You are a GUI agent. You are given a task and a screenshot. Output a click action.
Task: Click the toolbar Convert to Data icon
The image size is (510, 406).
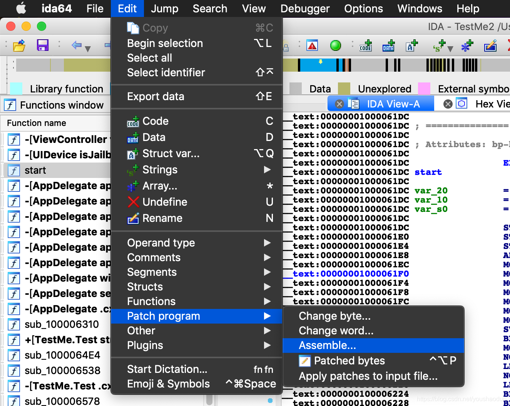pos(389,45)
